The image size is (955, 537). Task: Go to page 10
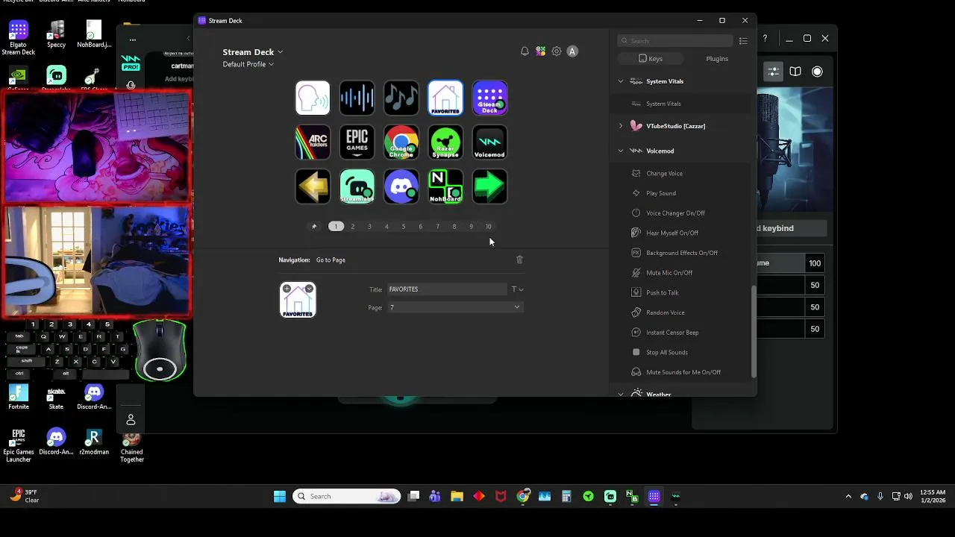[489, 227]
